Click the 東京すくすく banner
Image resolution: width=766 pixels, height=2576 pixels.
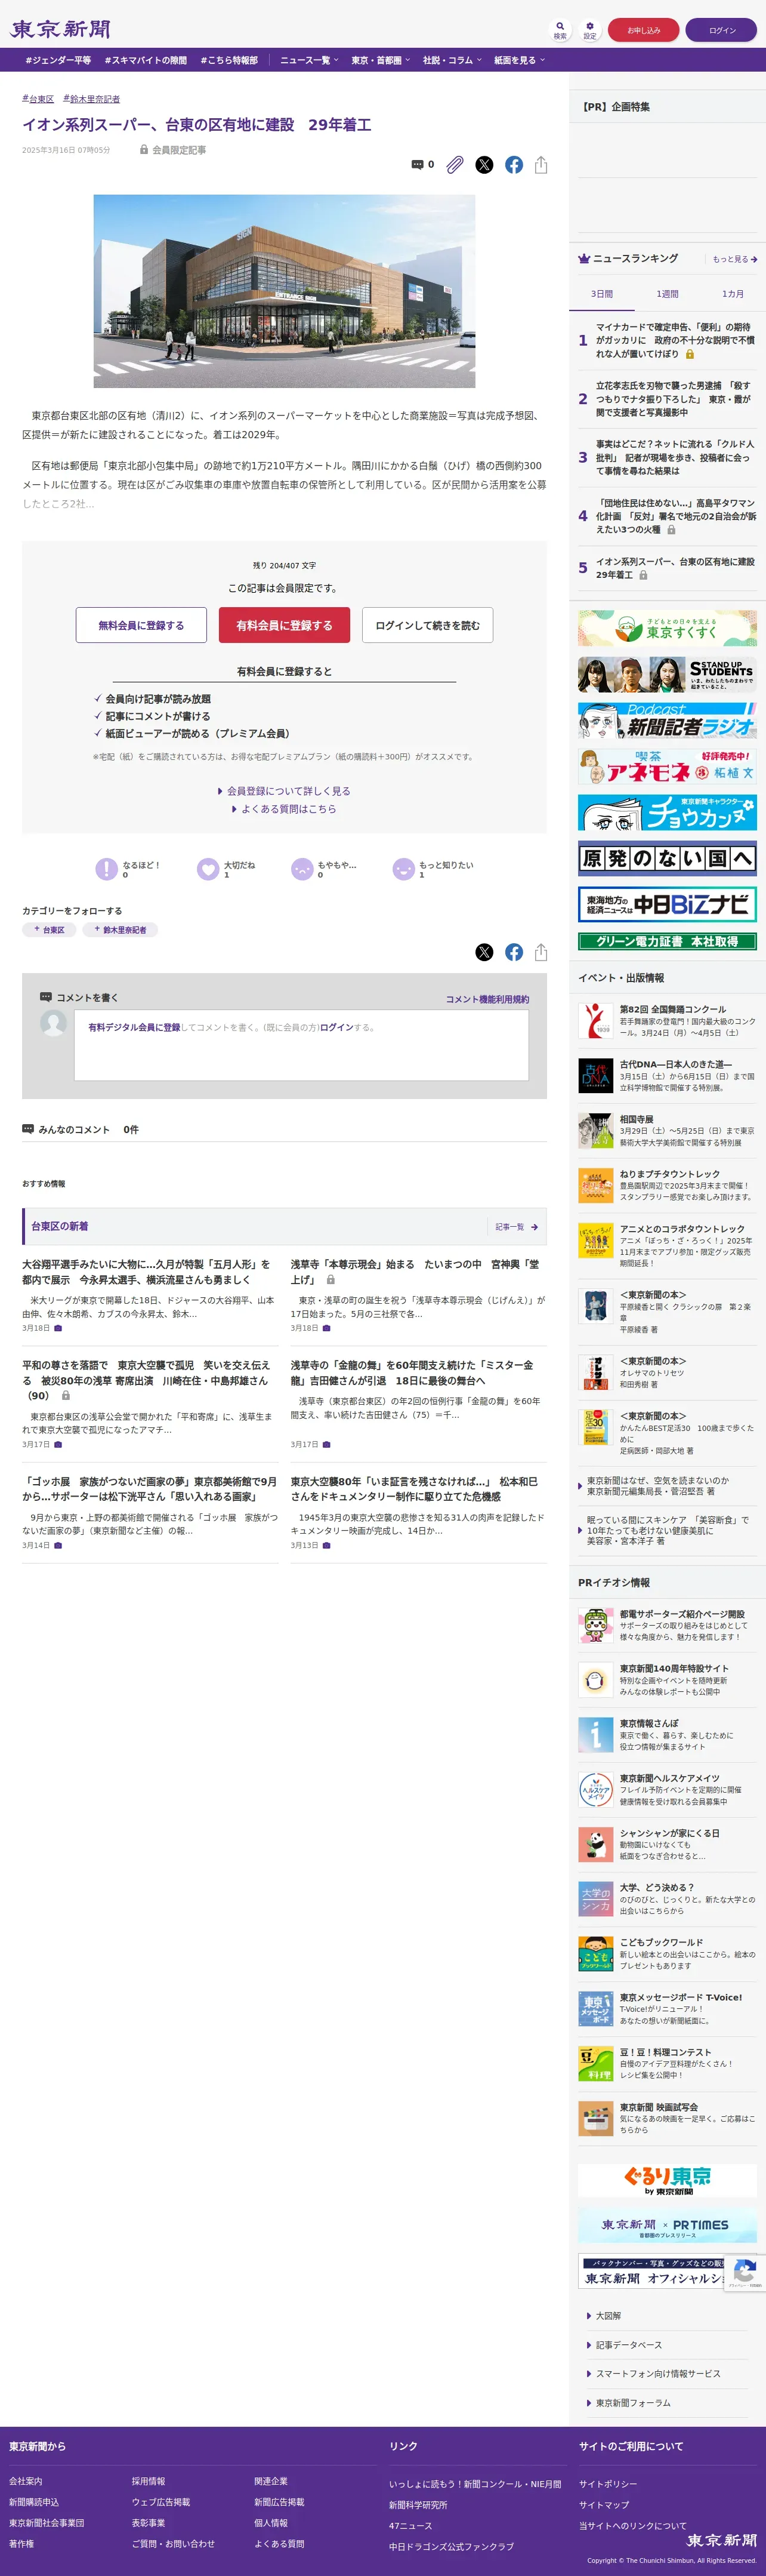[x=667, y=628]
